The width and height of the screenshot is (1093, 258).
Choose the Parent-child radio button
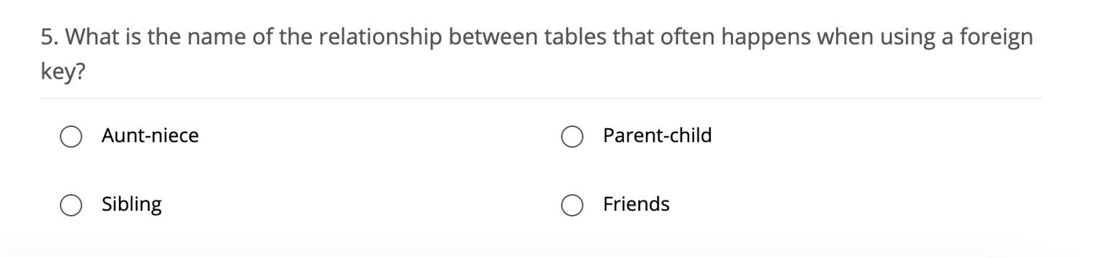click(x=572, y=136)
